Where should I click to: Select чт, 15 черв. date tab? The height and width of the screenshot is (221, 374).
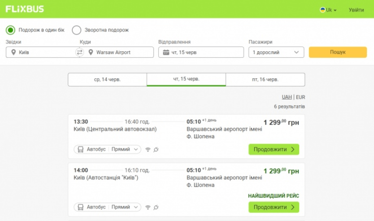[x=186, y=79]
